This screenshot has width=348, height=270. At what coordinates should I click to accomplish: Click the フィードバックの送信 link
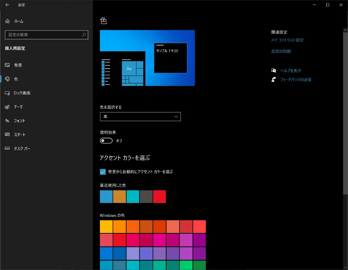(x=296, y=80)
